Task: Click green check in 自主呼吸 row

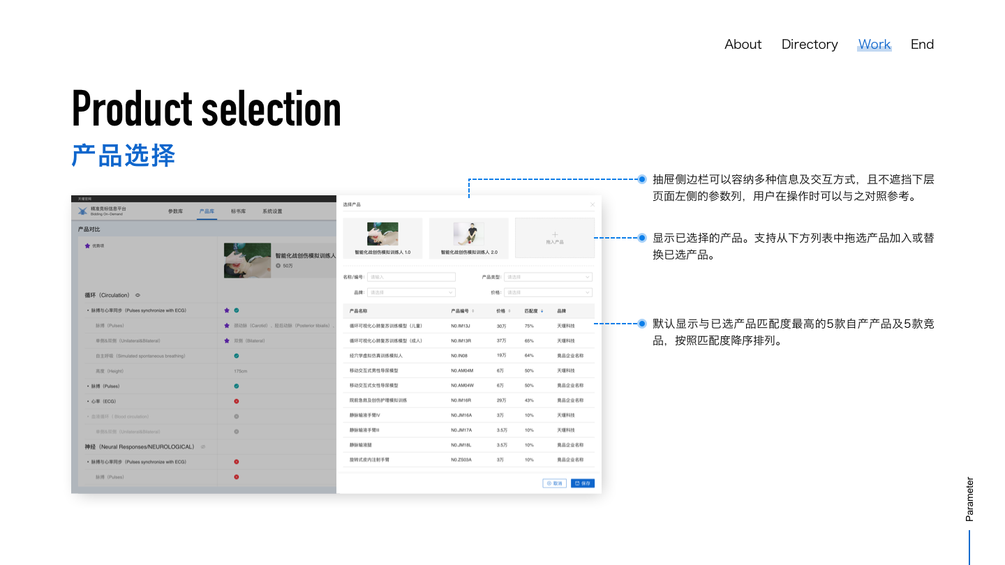Action: (237, 356)
